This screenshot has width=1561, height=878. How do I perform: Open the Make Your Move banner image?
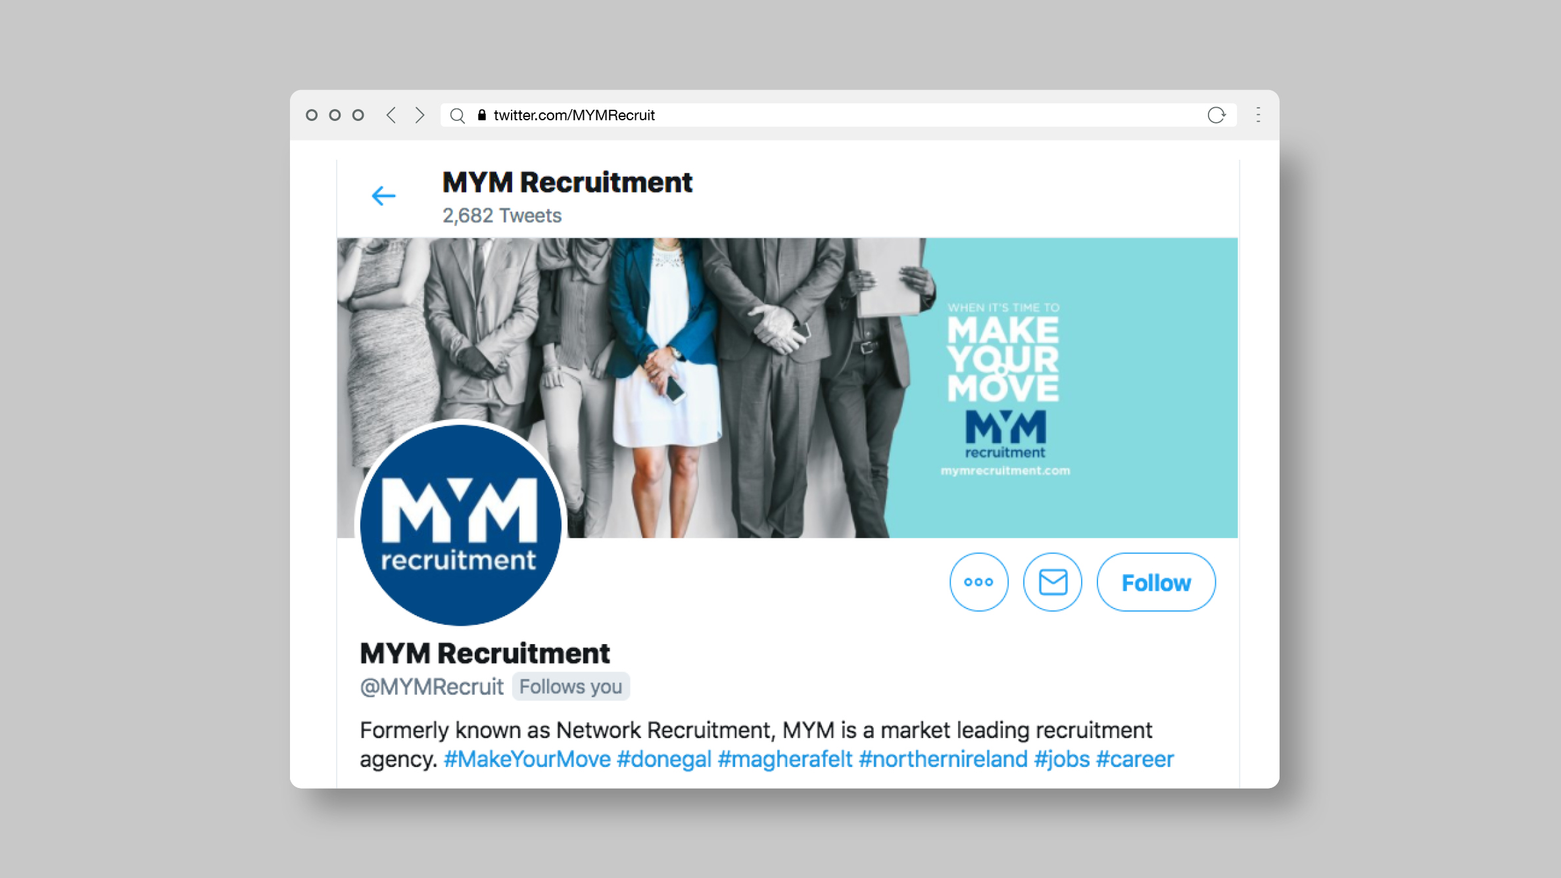(x=787, y=388)
